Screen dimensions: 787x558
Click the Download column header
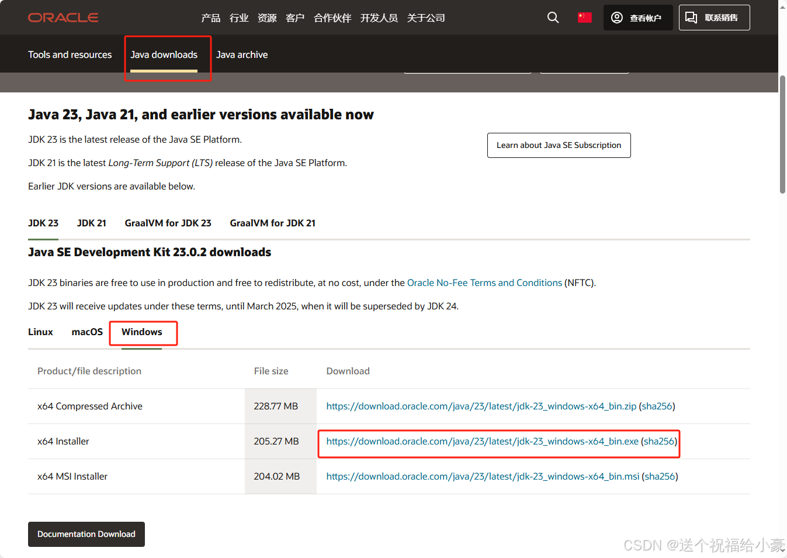coord(348,371)
